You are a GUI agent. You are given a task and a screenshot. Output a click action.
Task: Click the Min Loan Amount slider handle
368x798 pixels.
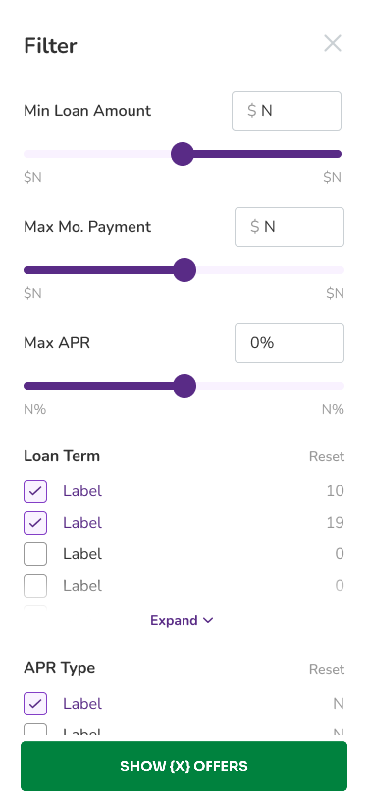click(183, 154)
